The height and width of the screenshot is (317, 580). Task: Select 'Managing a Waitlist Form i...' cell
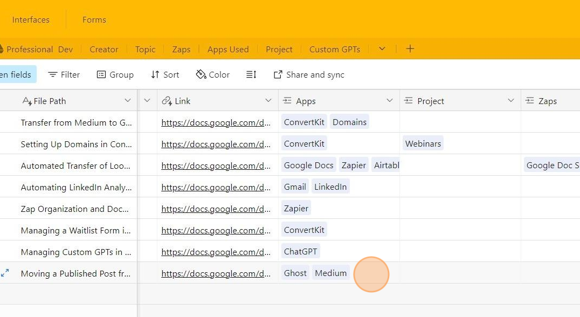click(x=76, y=230)
